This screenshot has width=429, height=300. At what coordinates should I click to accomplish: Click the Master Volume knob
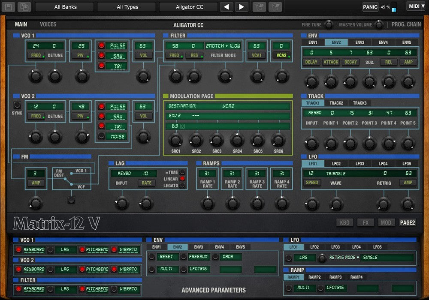click(x=379, y=25)
